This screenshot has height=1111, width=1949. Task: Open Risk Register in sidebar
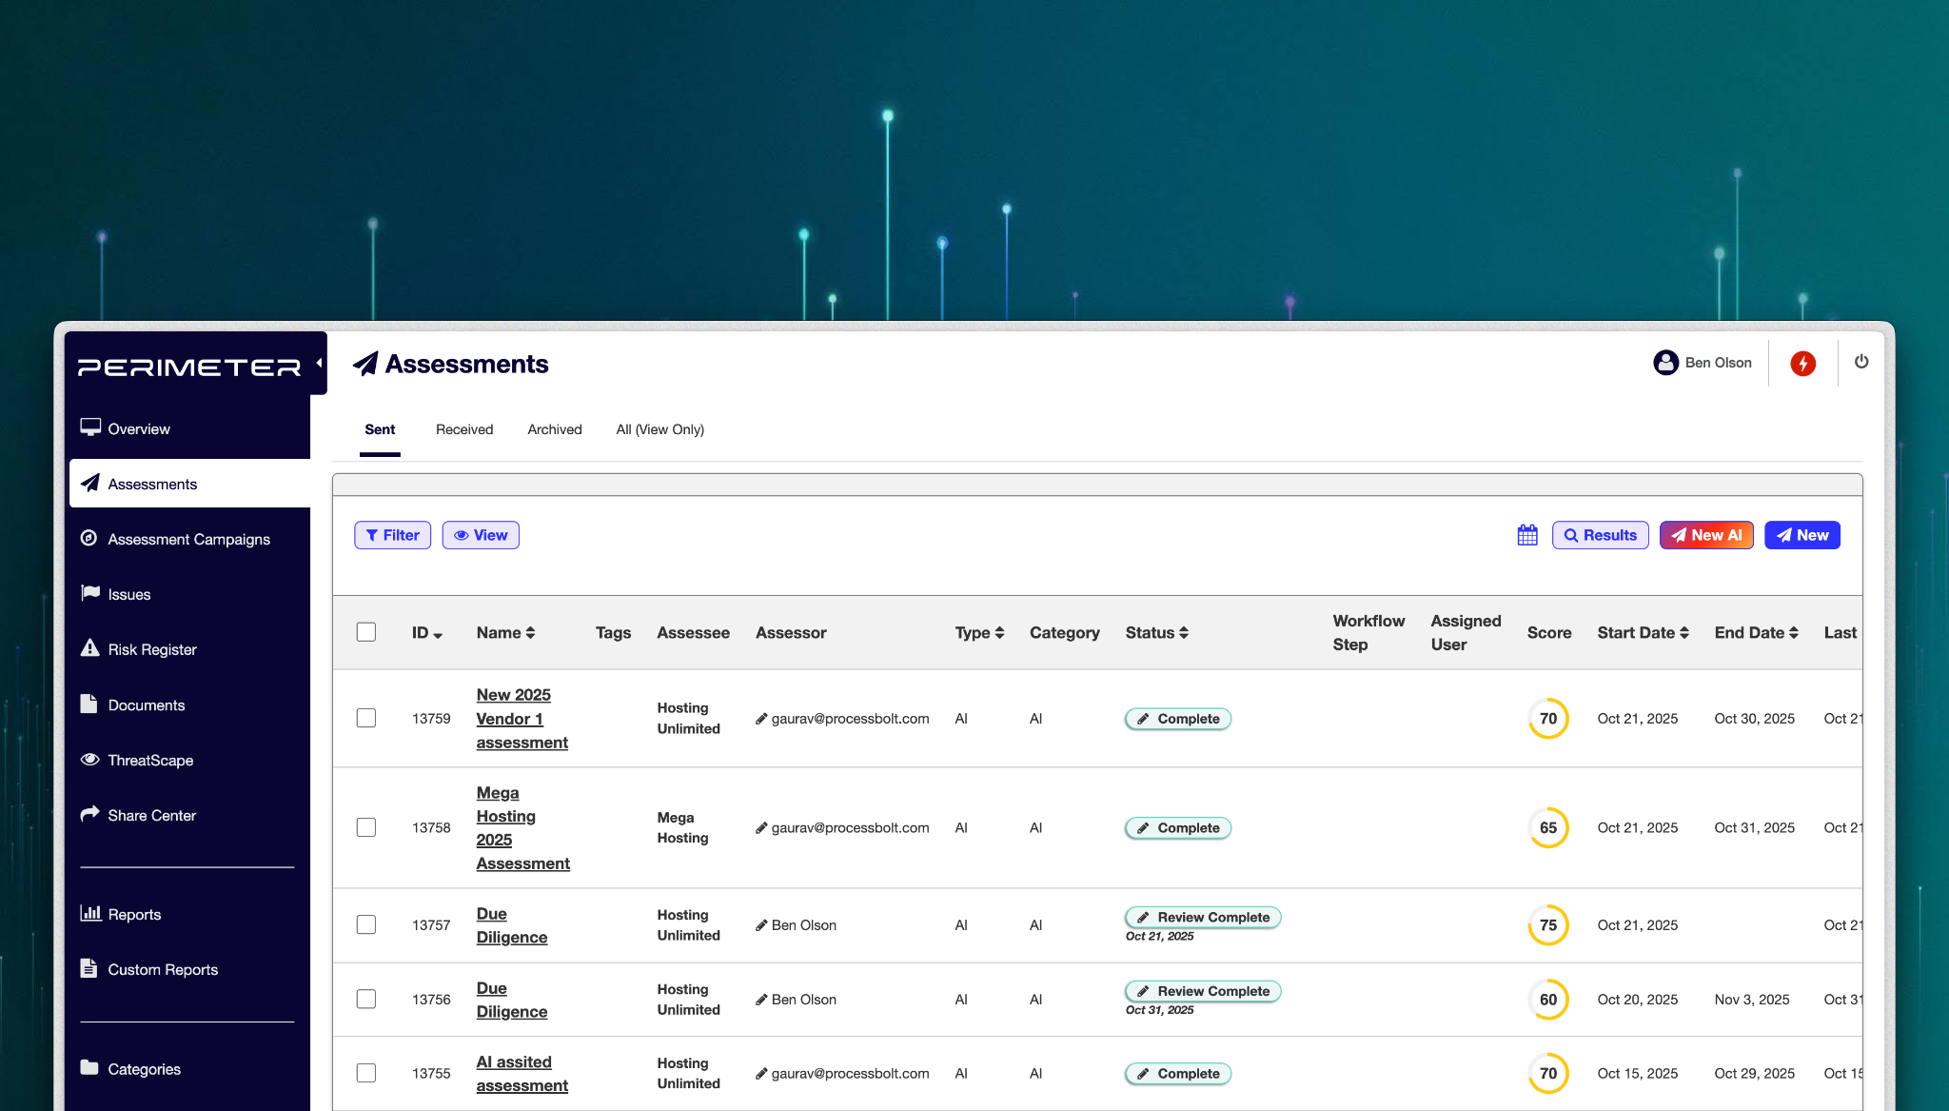tap(152, 649)
